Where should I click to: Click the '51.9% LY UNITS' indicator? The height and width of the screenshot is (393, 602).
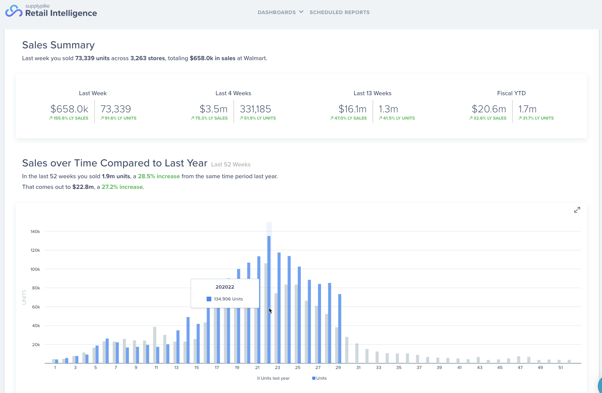pyautogui.click(x=258, y=118)
